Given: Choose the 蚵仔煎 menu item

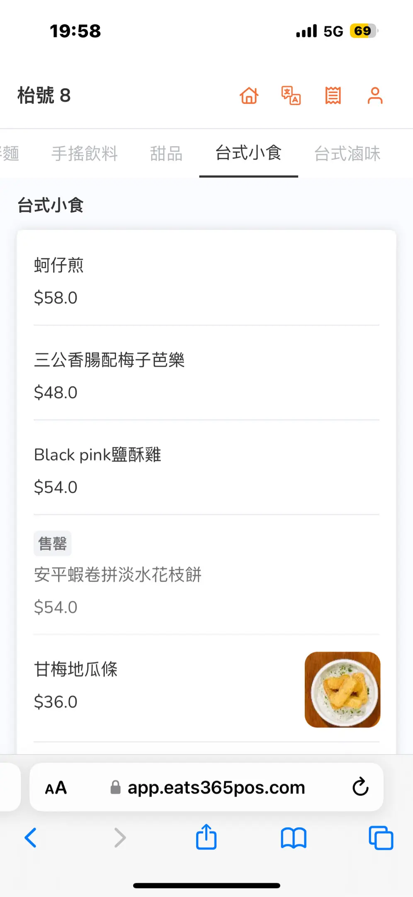Looking at the screenshot, I should point(59,265).
